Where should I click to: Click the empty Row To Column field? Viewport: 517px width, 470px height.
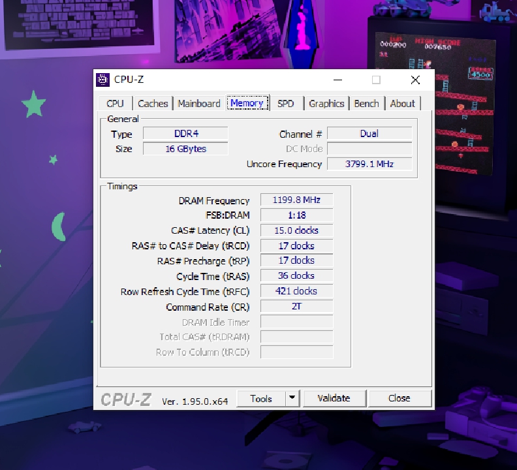[x=297, y=352]
